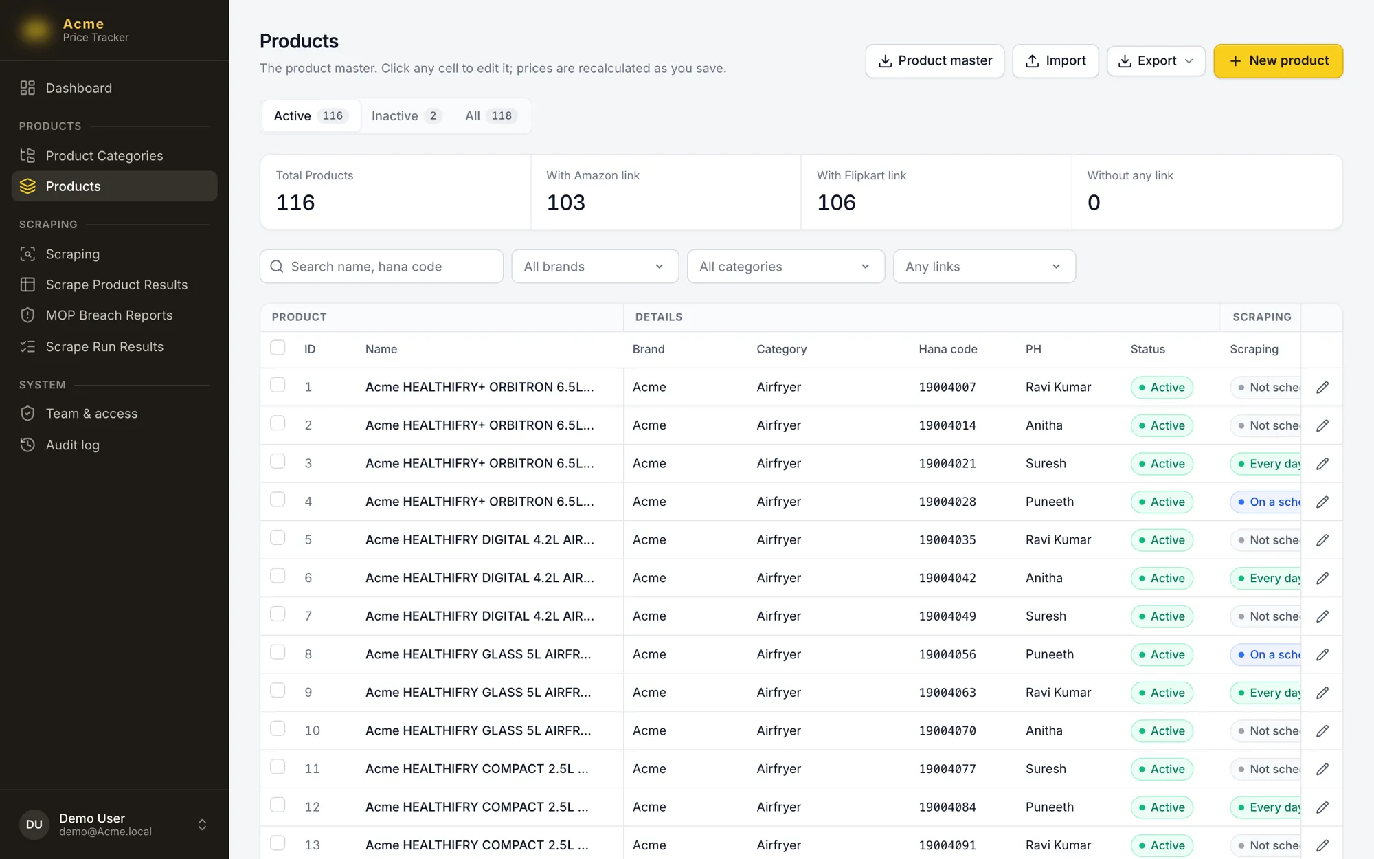Switch to the Active tab
This screenshot has height=859, width=1374.
pyautogui.click(x=311, y=116)
